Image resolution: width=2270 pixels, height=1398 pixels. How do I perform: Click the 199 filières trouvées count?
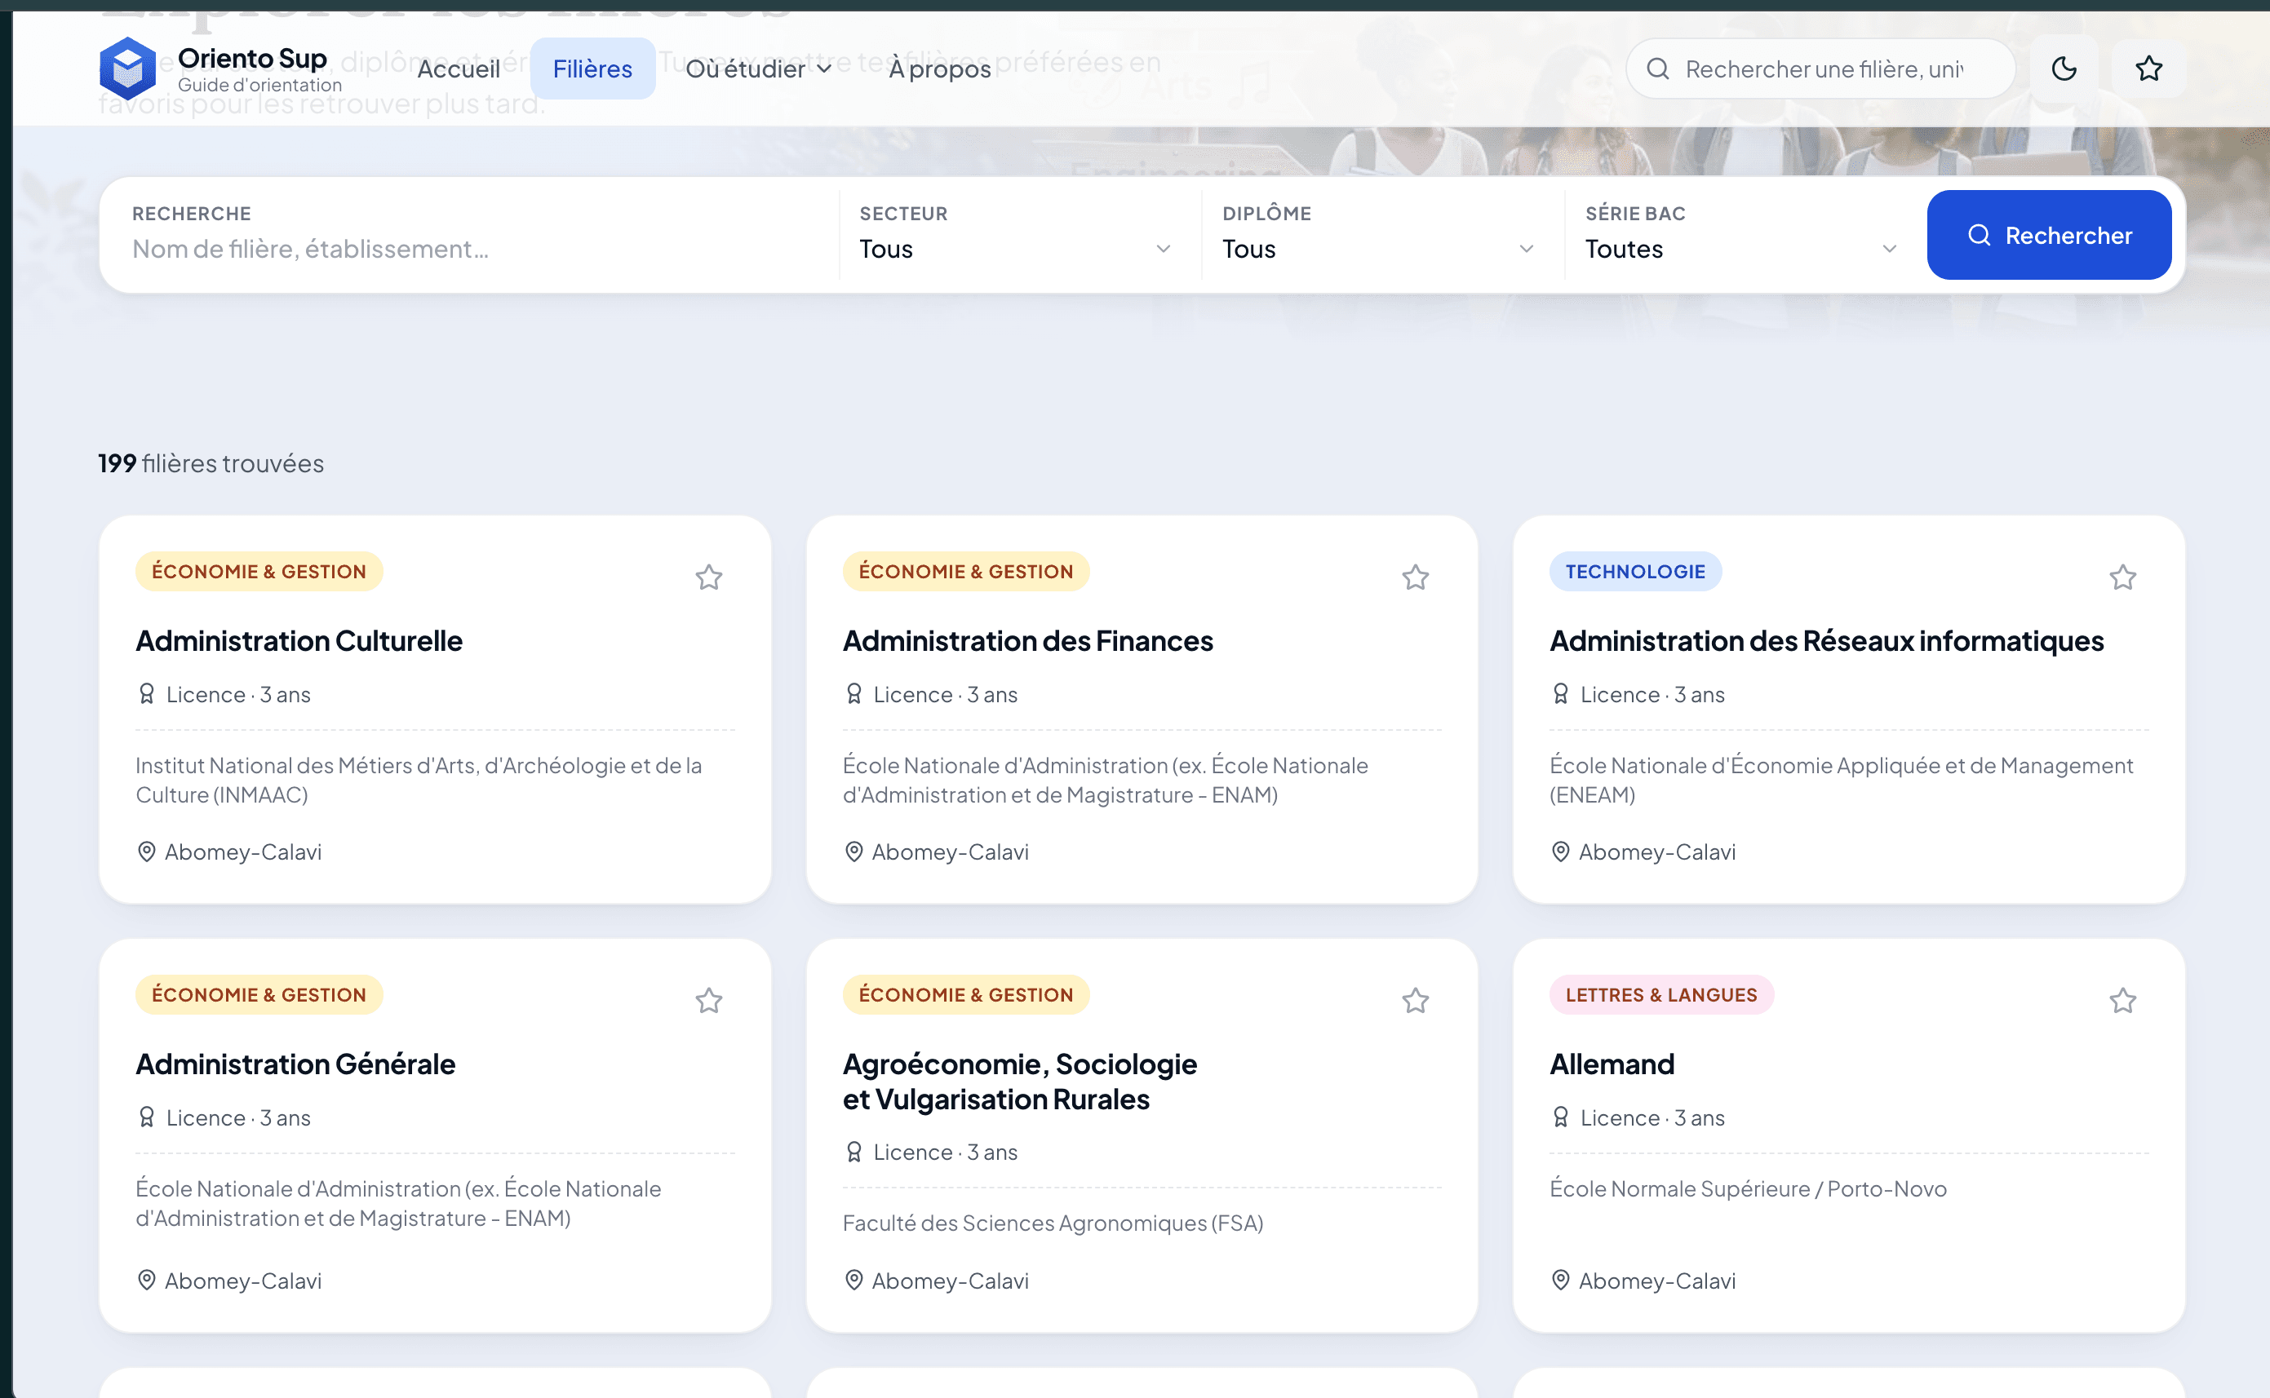211,462
